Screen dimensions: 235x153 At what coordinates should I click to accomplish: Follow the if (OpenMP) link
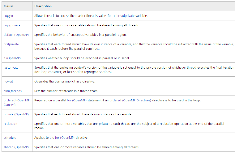[x=12, y=58]
